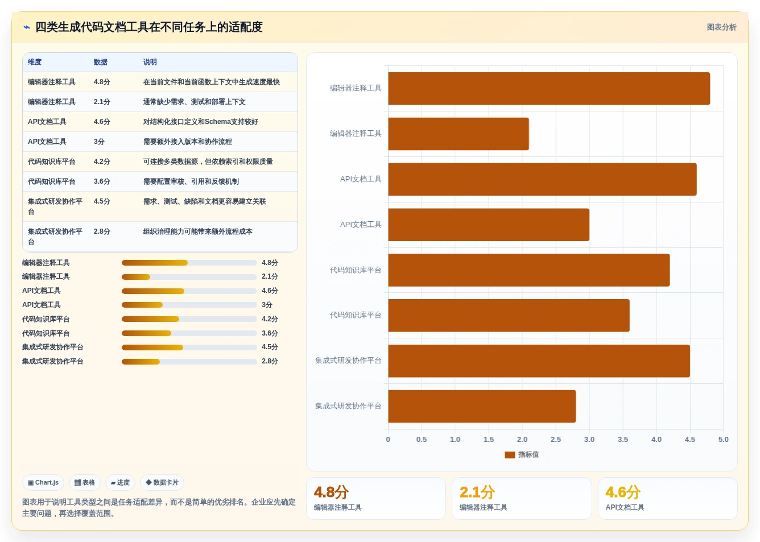Click the 集成式研发协作平台 chart bar ending at 4.5
The height and width of the screenshot is (542, 760).
539,361
